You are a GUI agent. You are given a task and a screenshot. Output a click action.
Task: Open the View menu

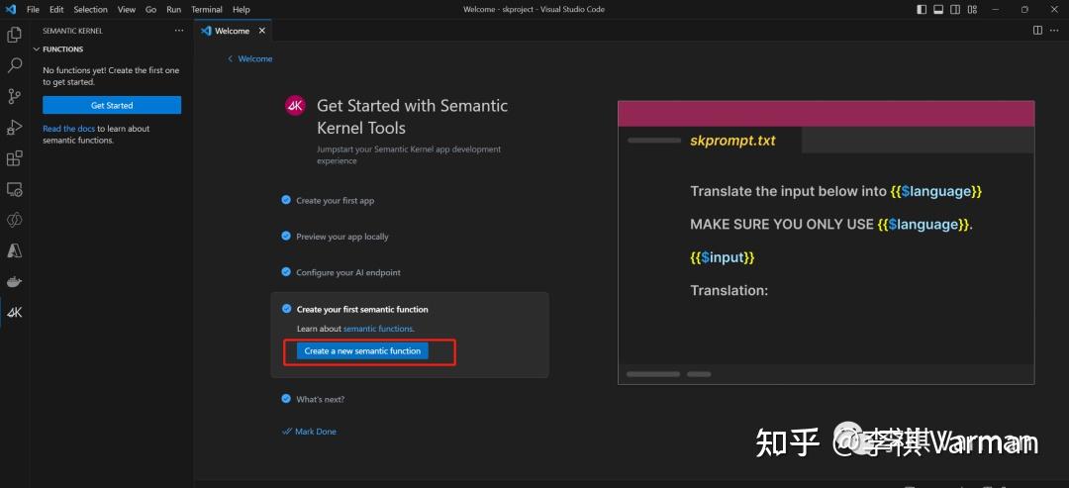pyautogui.click(x=126, y=10)
